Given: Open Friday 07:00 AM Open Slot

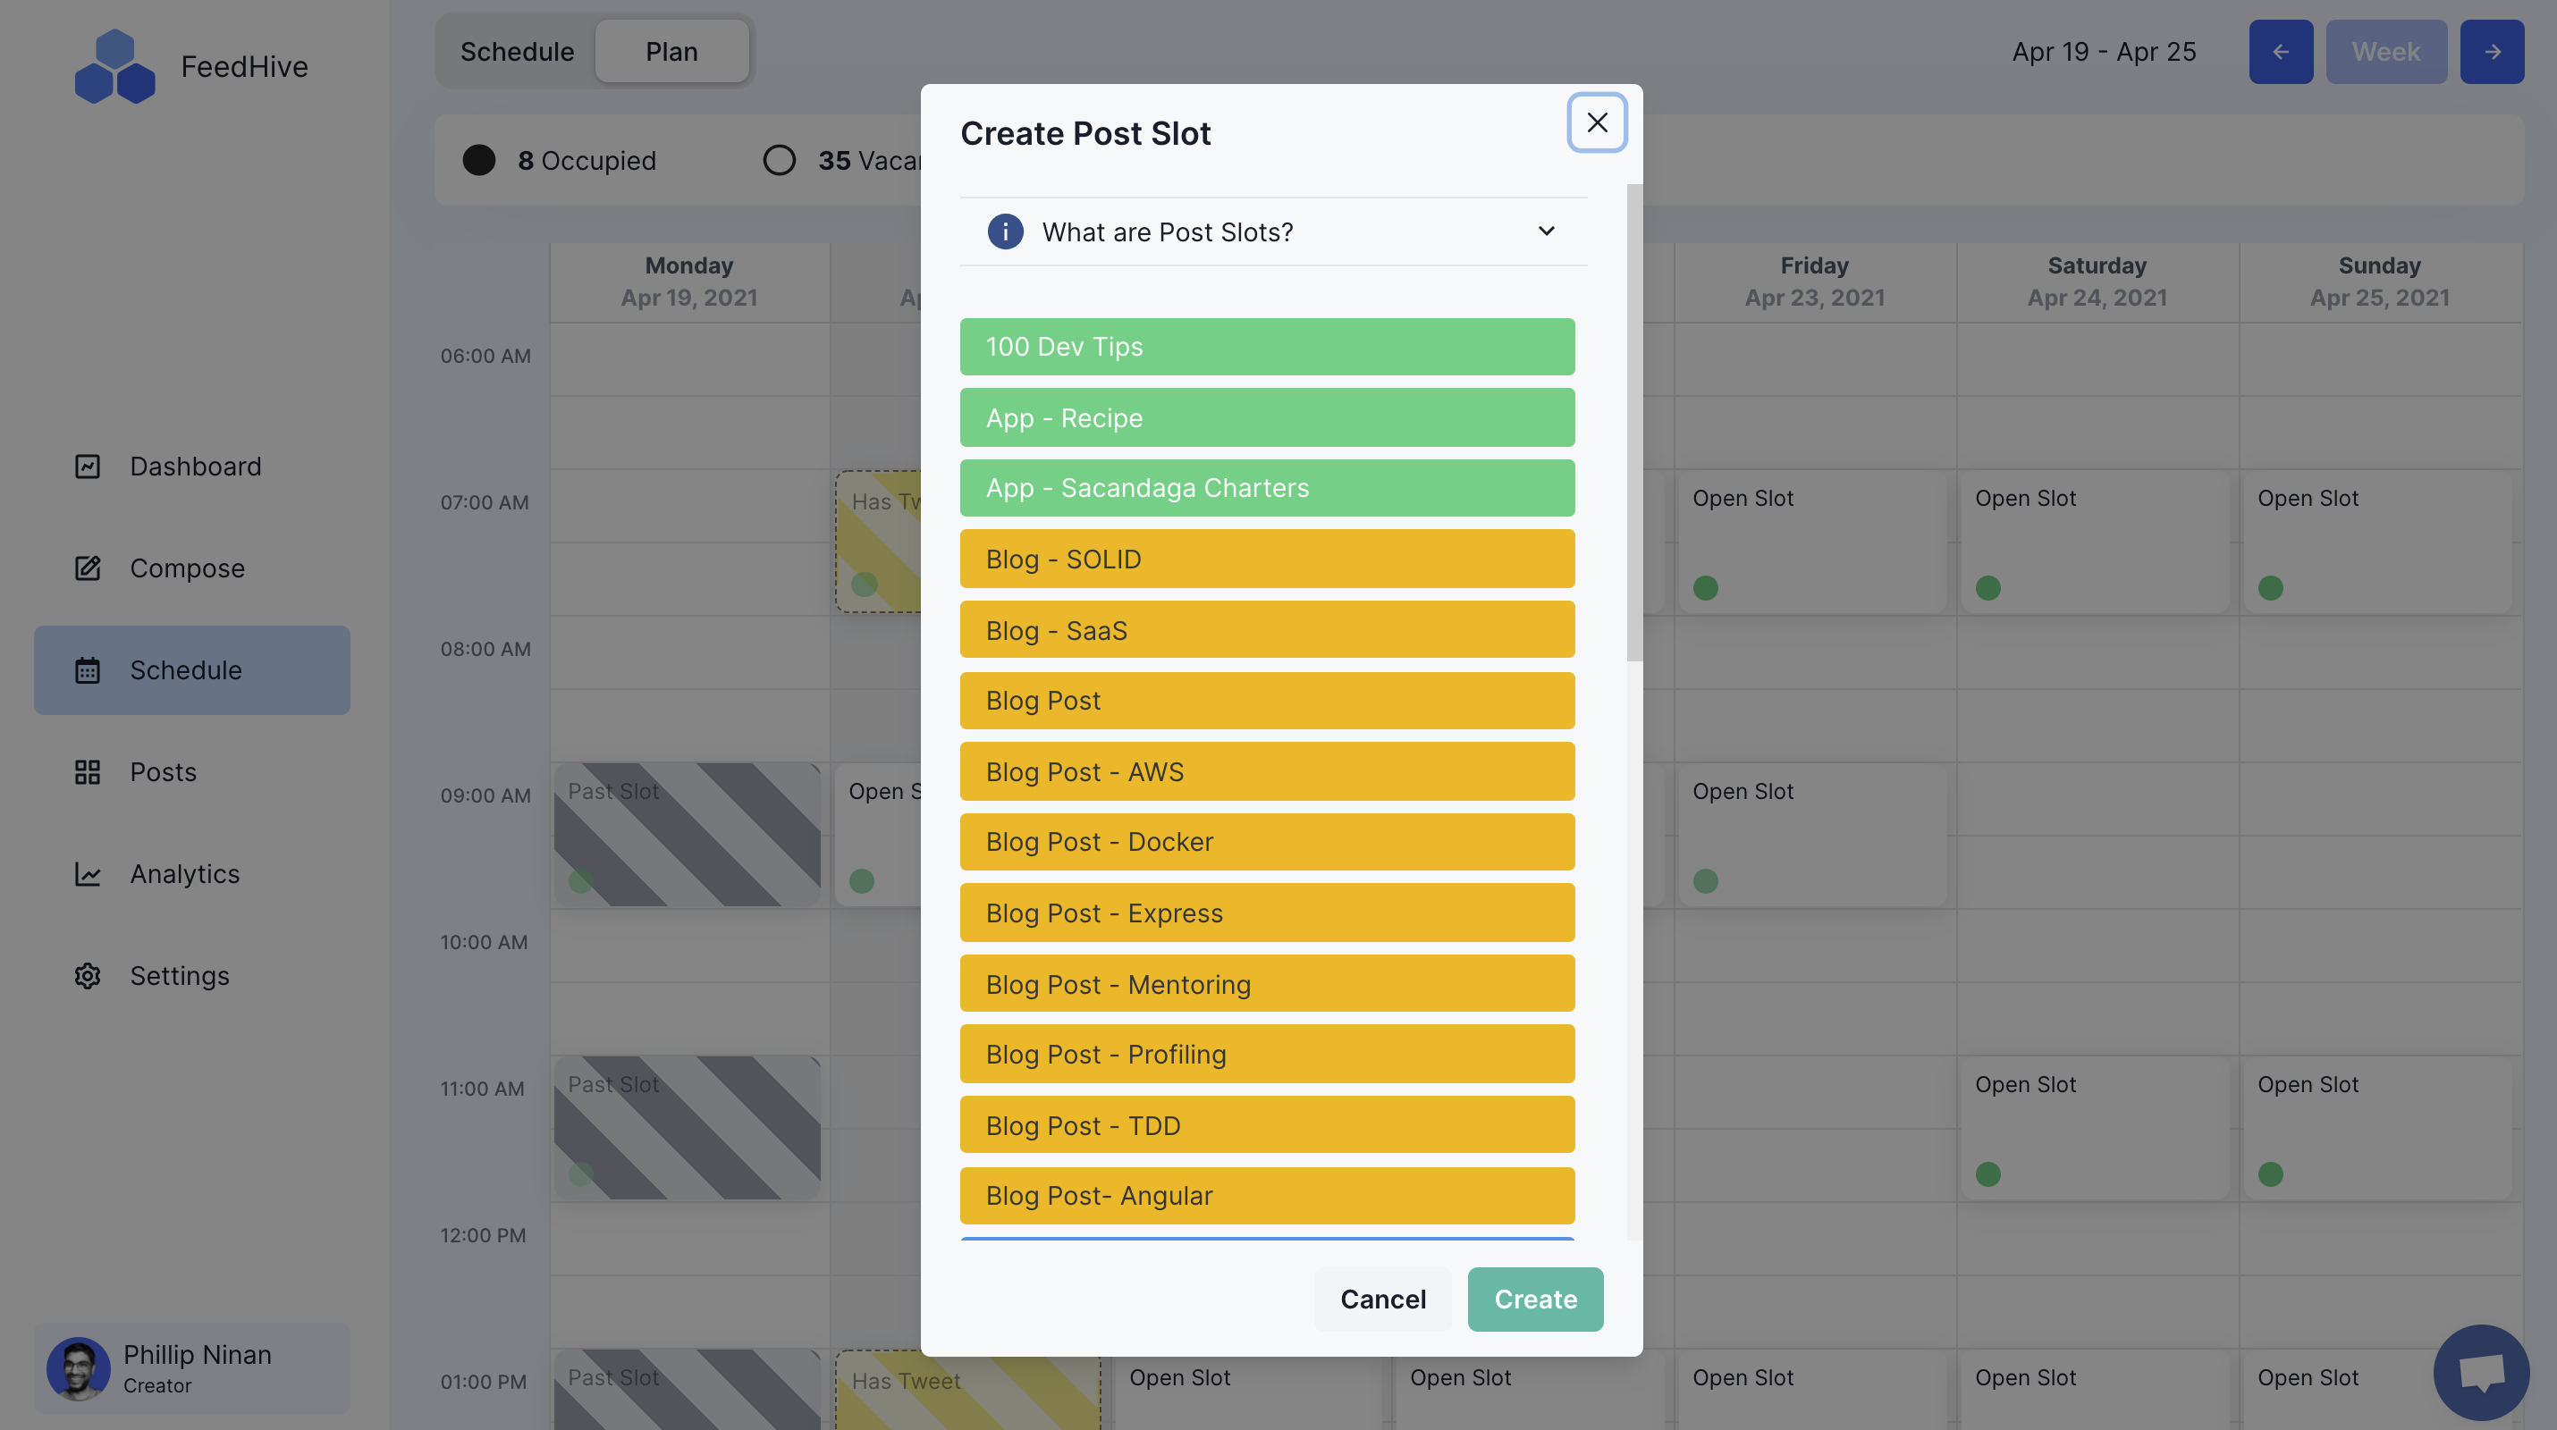Looking at the screenshot, I should click(x=1812, y=542).
